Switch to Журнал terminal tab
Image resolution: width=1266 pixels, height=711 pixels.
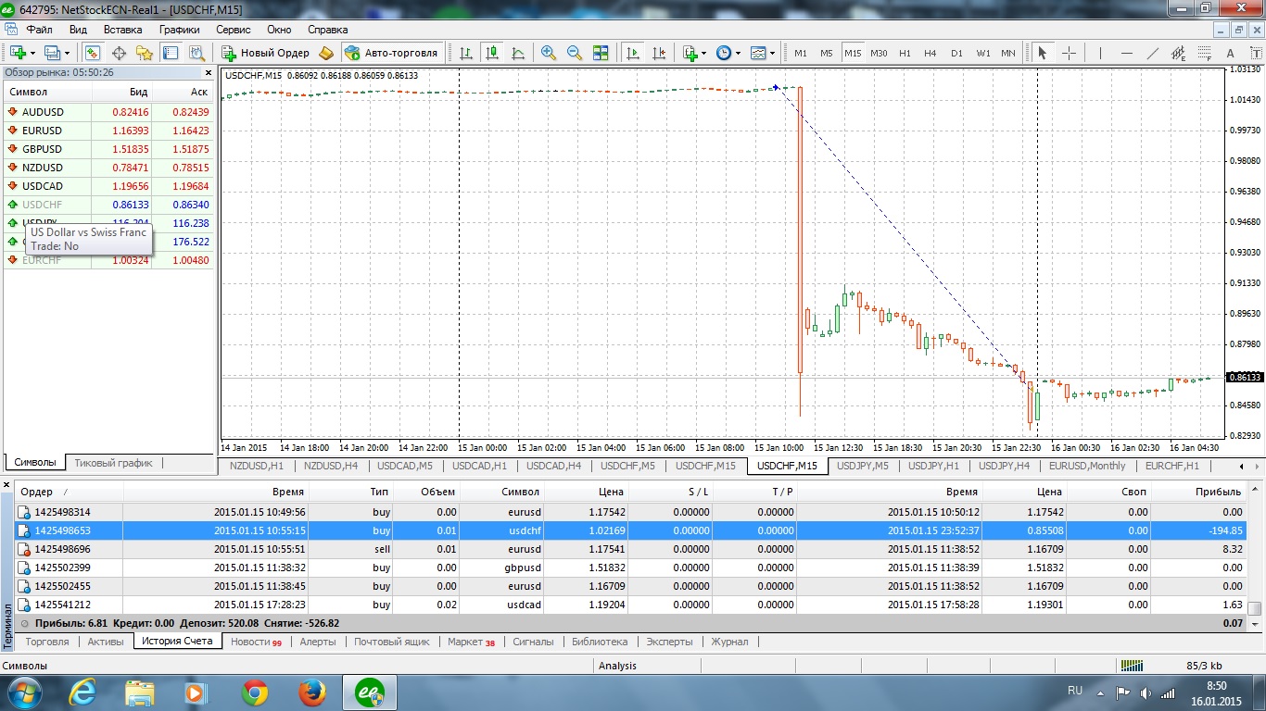click(x=729, y=642)
